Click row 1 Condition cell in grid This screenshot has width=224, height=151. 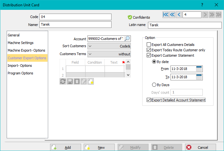click(95, 69)
